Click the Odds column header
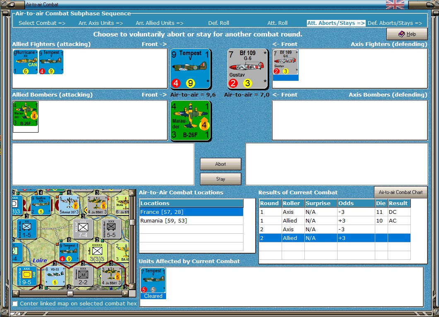 point(356,203)
